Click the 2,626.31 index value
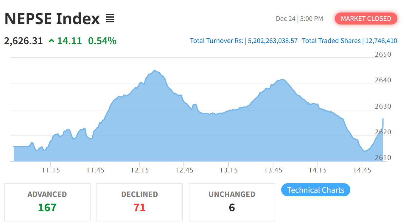406x222 pixels. pyautogui.click(x=24, y=41)
